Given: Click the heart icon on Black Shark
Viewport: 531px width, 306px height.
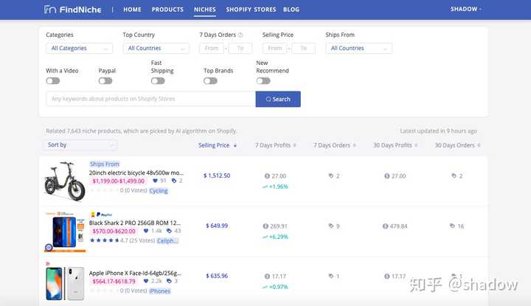Looking at the screenshot, I should [x=146, y=231].
